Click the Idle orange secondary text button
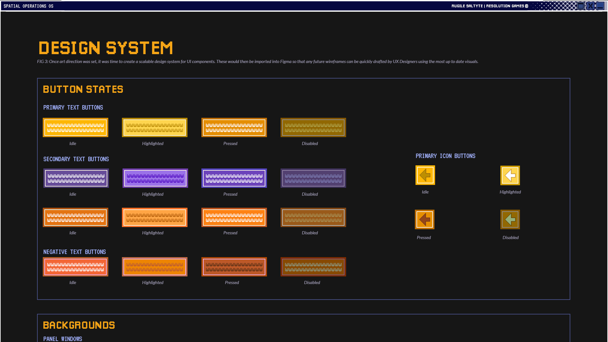The width and height of the screenshot is (608, 342). pos(75,217)
